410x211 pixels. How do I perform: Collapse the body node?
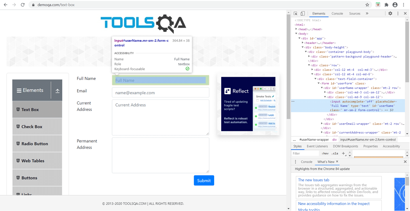click(x=296, y=34)
